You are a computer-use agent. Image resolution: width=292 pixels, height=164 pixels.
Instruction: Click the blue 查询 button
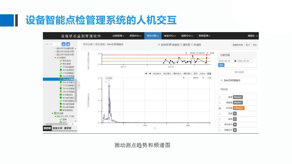point(221,65)
